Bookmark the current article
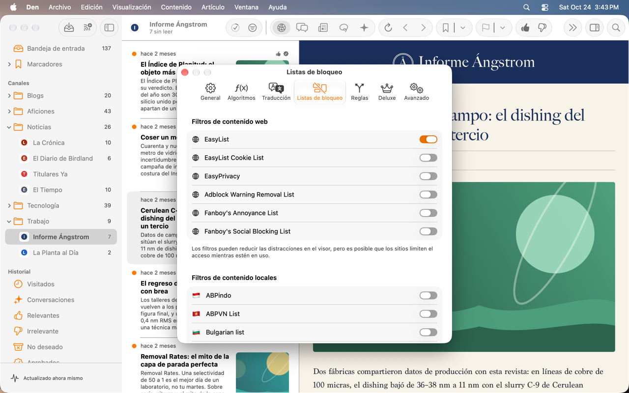Viewport: 629px width, 393px height. (x=446, y=28)
